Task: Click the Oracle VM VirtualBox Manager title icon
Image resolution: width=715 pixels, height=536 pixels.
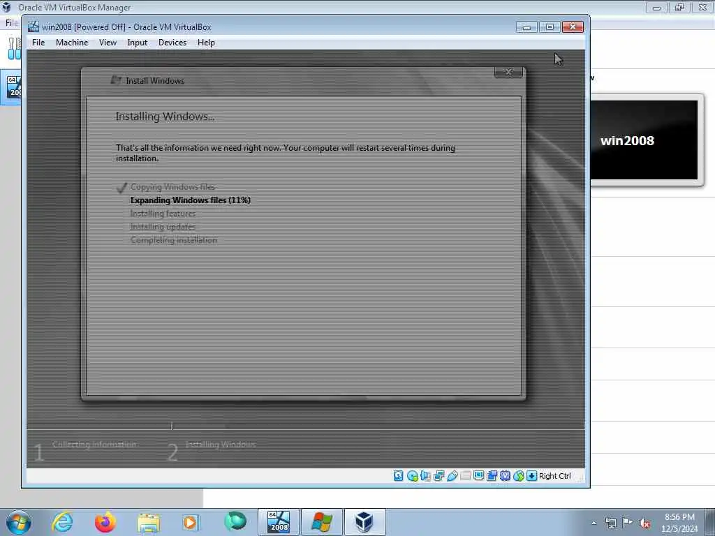Action: [x=6, y=7]
